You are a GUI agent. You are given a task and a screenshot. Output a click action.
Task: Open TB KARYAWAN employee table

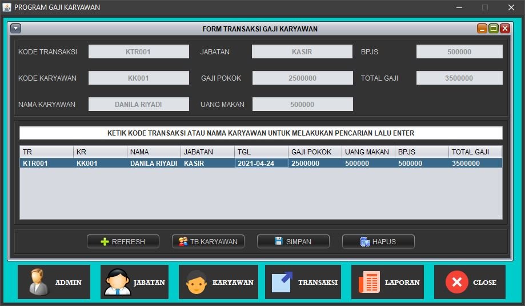(x=208, y=241)
